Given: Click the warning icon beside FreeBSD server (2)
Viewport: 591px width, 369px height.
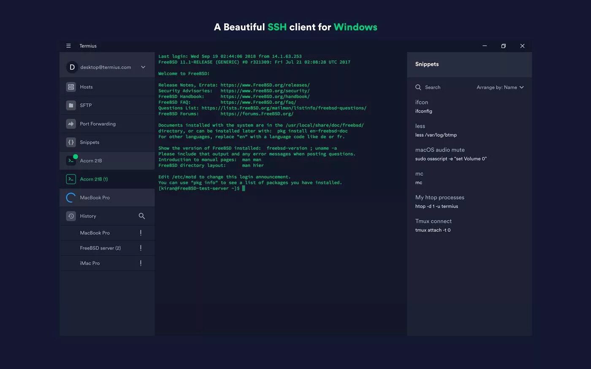Looking at the screenshot, I should (141, 248).
